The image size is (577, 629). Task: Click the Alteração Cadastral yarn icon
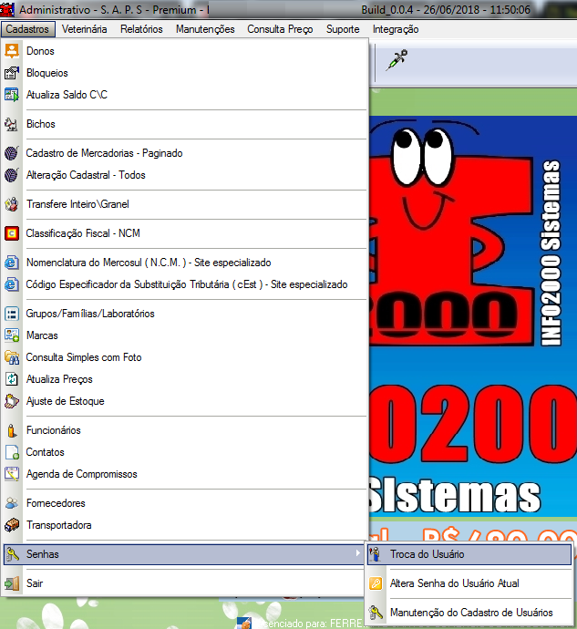tap(12, 175)
